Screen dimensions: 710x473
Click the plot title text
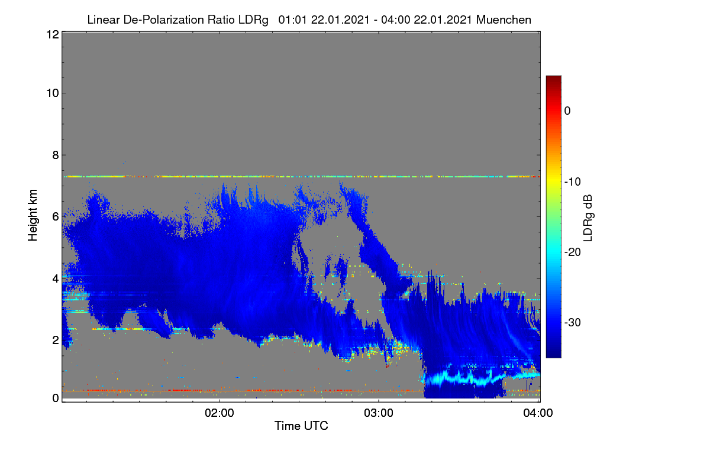point(309,20)
